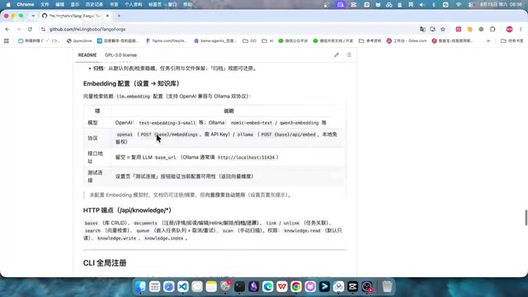Open CapCut from the dock
Viewport: 528px width, 297px height.
point(352,286)
